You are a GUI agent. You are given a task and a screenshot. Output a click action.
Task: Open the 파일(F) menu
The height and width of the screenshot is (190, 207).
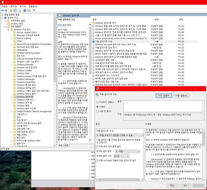(5, 6)
